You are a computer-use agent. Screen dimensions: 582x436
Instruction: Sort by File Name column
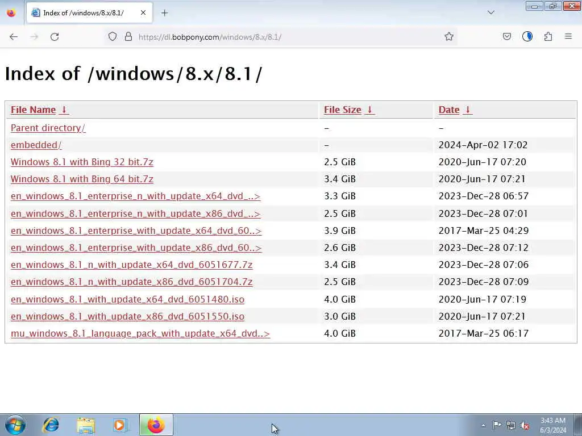pos(33,110)
